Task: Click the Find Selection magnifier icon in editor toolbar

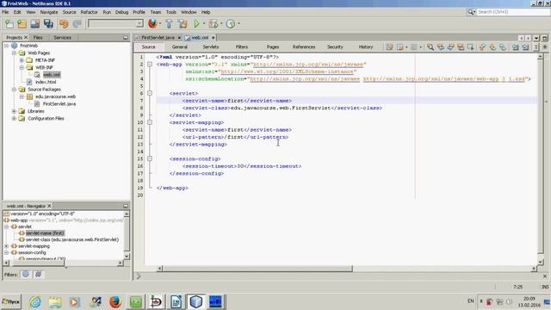Action: click(x=430, y=46)
